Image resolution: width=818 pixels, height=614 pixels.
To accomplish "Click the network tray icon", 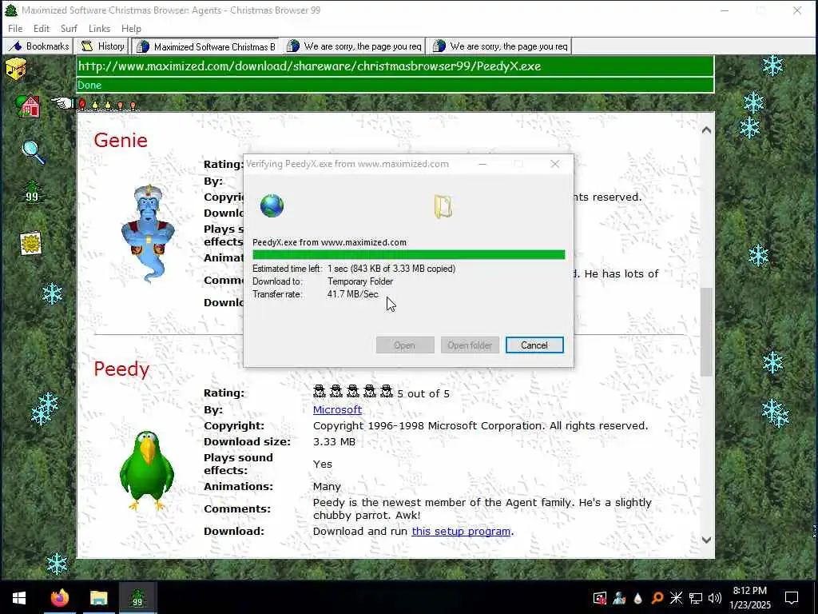I will point(696,598).
